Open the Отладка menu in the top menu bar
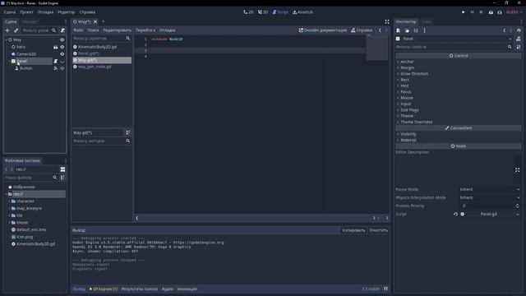Image resolution: width=526 pixels, height=296 pixels. pyautogui.click(x=45, y=12)
